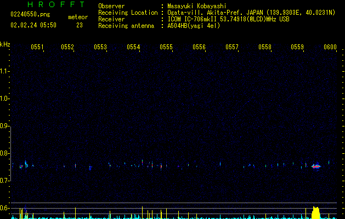Click the kHz axis unit label
This screenshot has width=345, height=219.
[5, 44]
